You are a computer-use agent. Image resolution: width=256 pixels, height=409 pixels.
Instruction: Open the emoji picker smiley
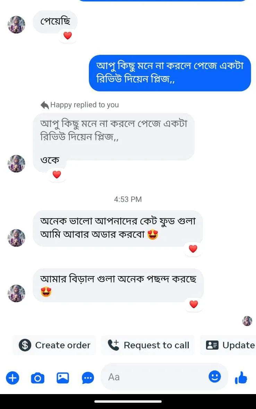click(215, 377)
